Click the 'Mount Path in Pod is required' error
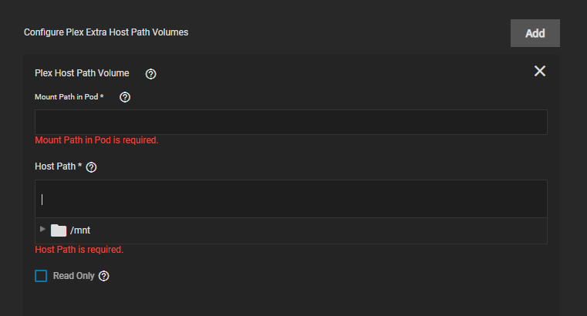The height and width of the screenshot is (316, 587). [x=96, y=140]
